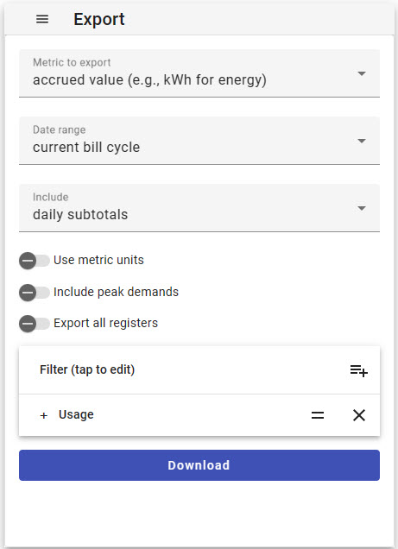This screenshot has width=398, height=549.
Task: Turn on Export all registers switch
Action: [x=35, y=324]
